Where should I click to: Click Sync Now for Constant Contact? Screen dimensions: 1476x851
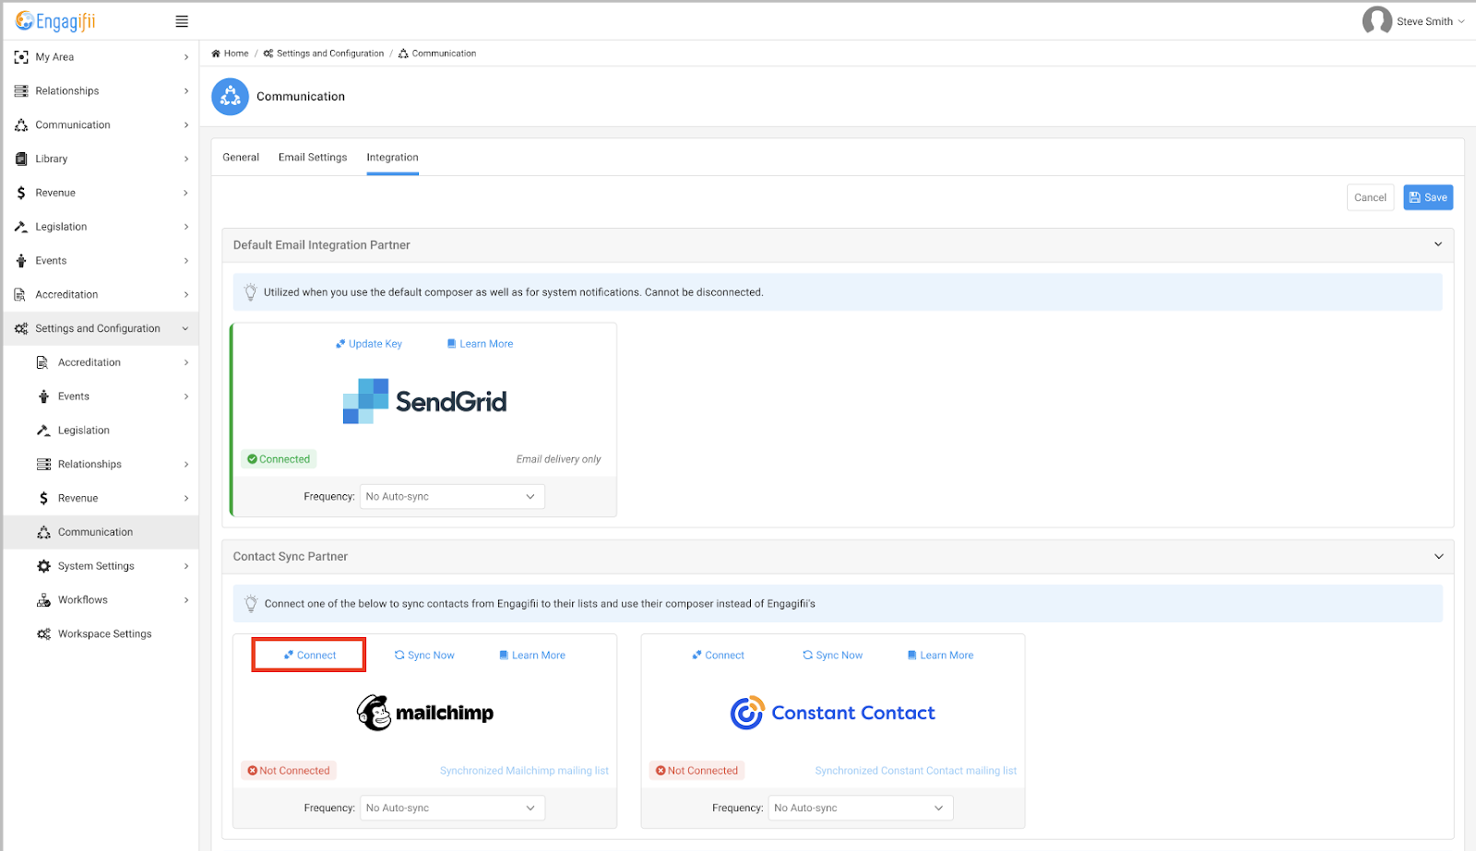point(833,656)
